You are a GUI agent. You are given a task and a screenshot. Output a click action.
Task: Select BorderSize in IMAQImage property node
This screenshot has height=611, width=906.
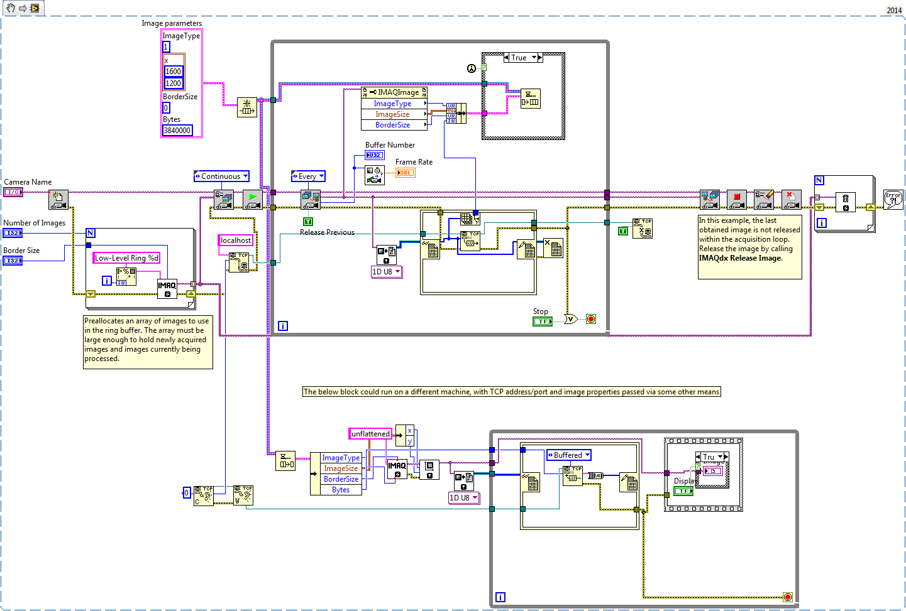pyautogui.click(x=393, y=125)
